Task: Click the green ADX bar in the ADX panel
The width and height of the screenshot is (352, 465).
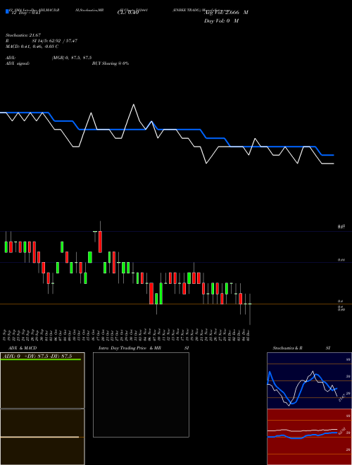Action: click(41, 359)
